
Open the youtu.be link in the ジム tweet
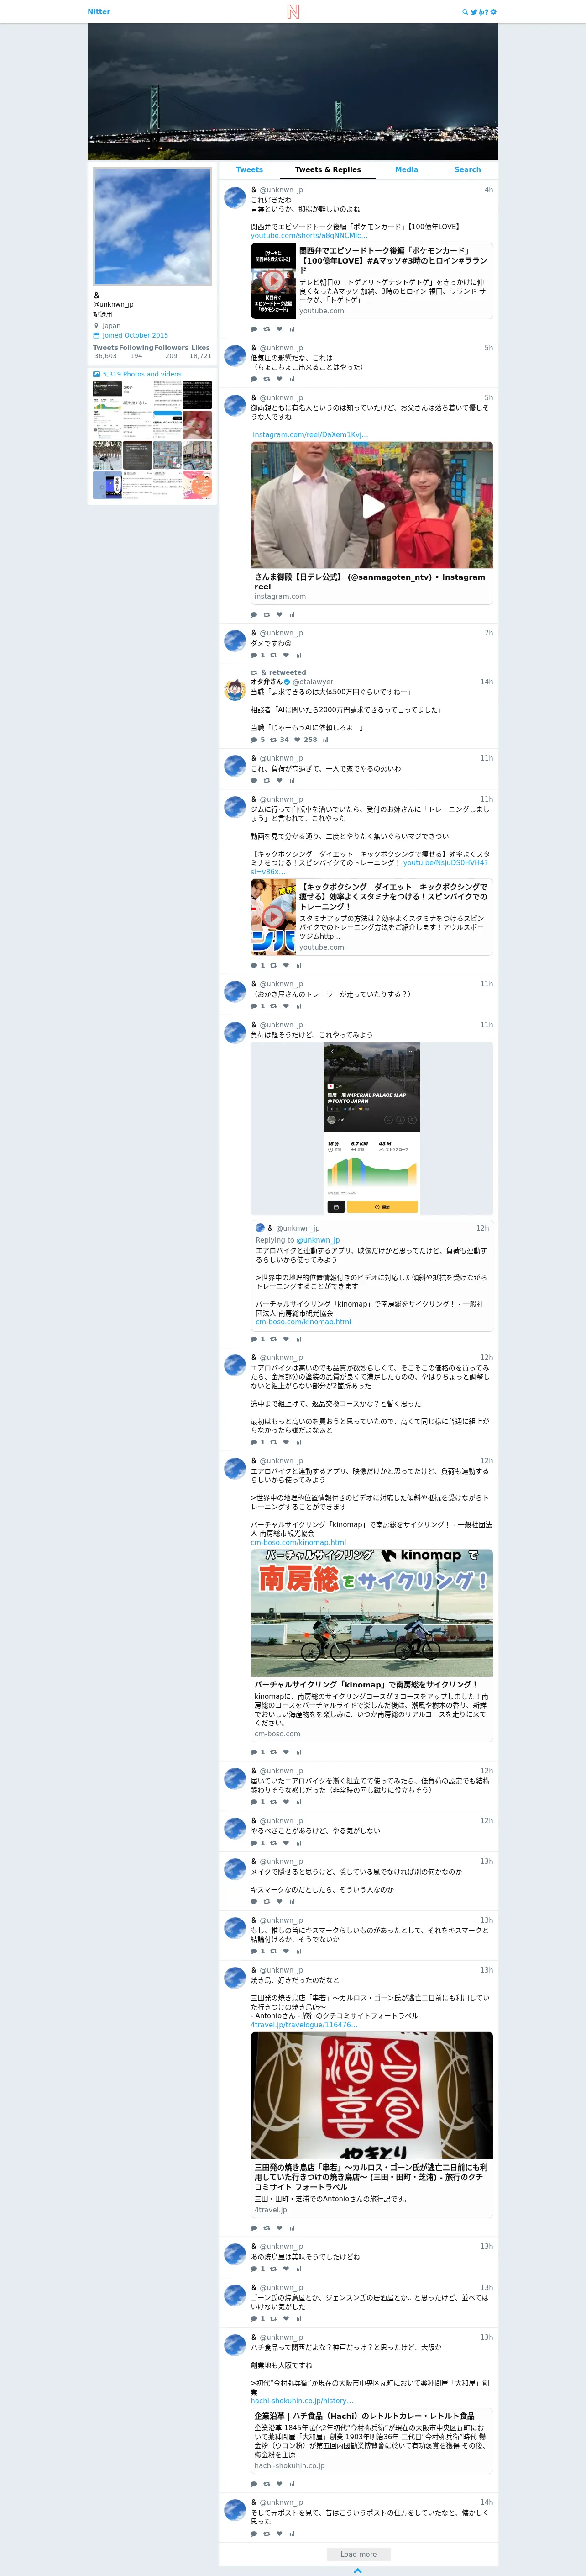click(x=445, y=863)
